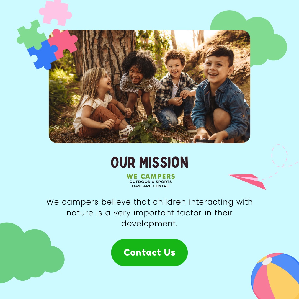
Task: Click the red puzzle piece
Action: (63, 43)
